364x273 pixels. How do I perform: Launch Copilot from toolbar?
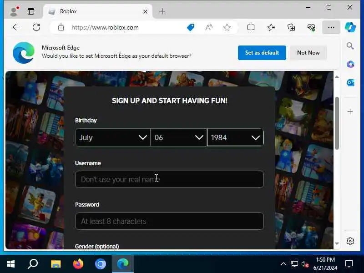(350, 27)
